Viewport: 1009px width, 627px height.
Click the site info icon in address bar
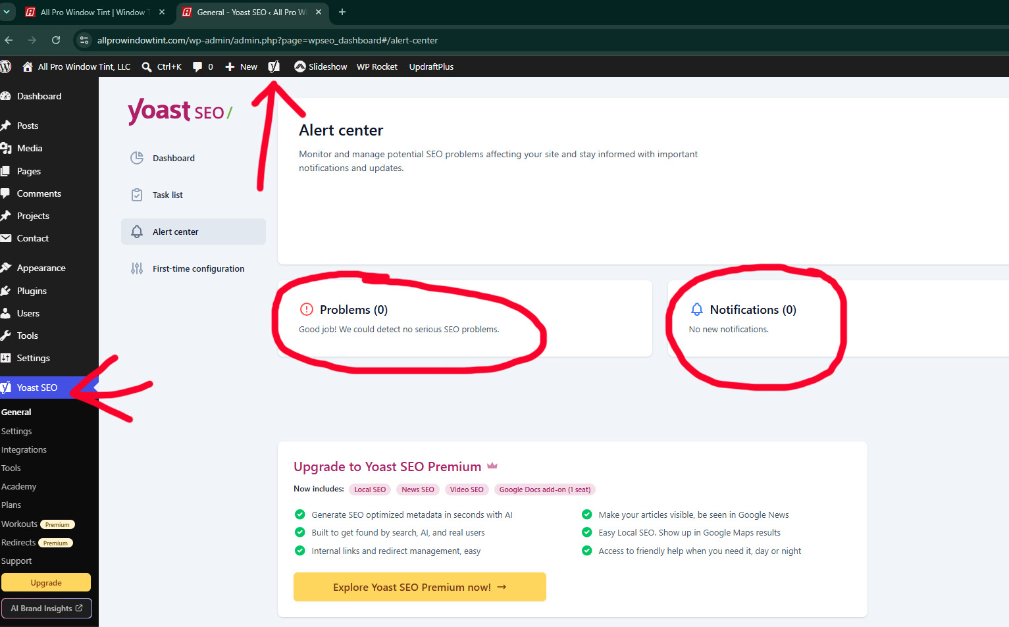click(84, 40)
